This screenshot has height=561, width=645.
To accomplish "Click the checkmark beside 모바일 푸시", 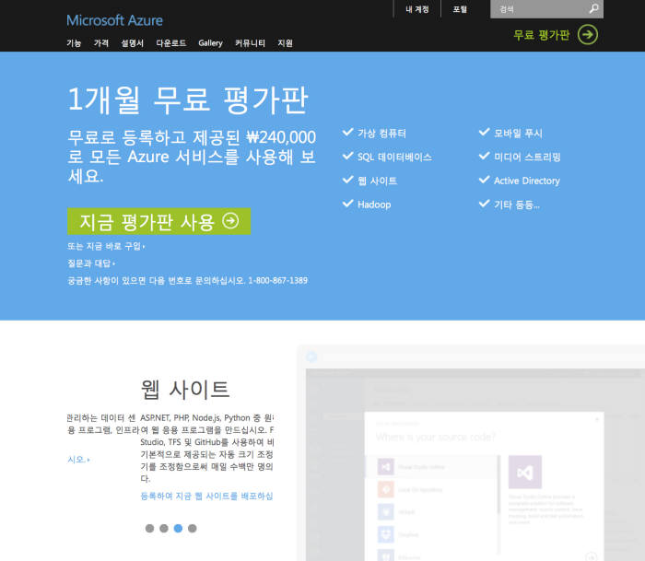I will click(485, 132).
